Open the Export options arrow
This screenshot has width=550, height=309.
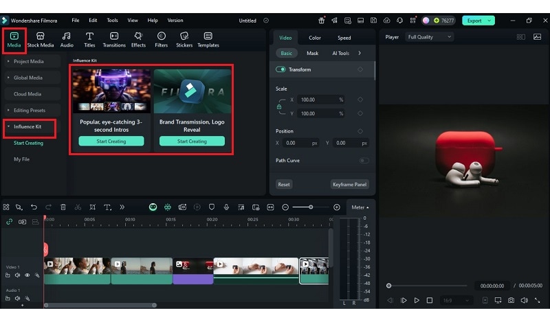tap(489, 21)
